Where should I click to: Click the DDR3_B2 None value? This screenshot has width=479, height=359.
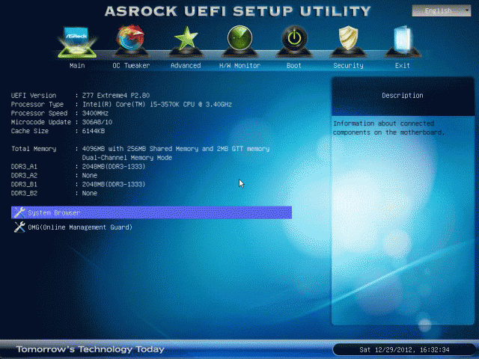coord(90,193)
